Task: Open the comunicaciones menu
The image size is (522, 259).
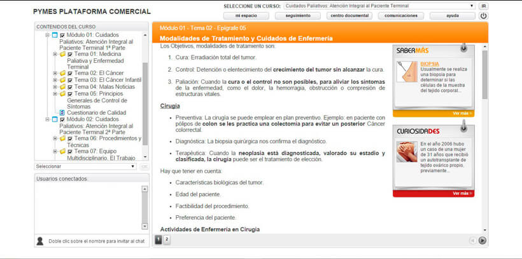Action: tap(401, 16)
